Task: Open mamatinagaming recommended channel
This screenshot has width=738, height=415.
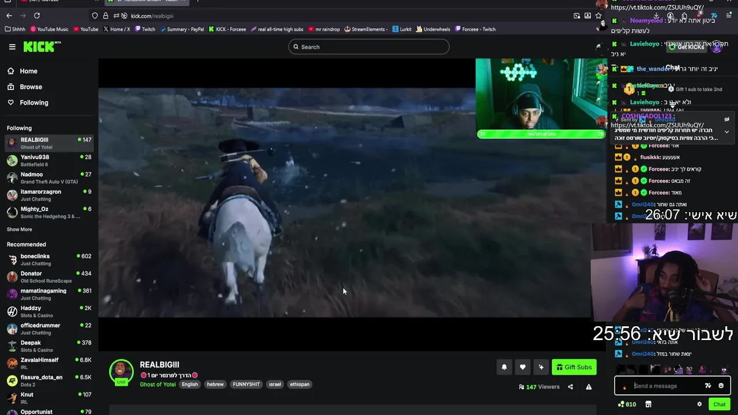Action: [48, 294]
